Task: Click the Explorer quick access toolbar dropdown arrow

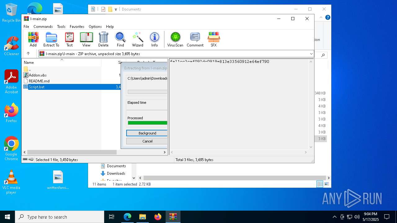Action: point(116,9)
